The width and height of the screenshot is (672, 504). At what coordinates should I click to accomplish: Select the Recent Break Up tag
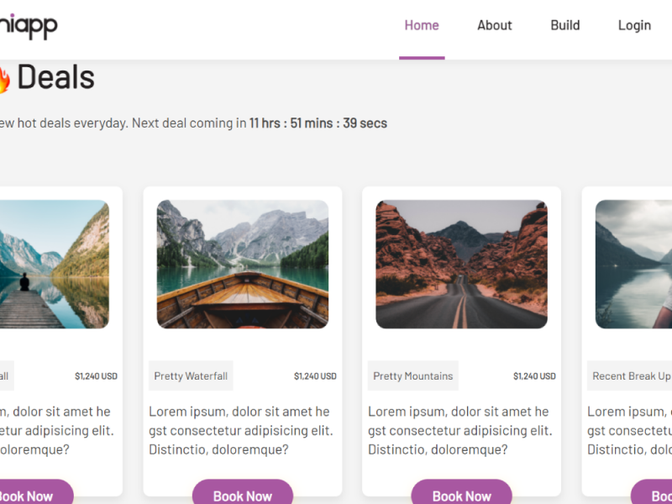pyautogui.click(x=631, y=376)
